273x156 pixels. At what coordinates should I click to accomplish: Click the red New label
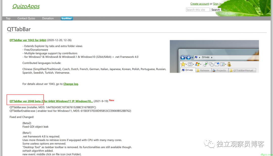[x=111, y=100]
